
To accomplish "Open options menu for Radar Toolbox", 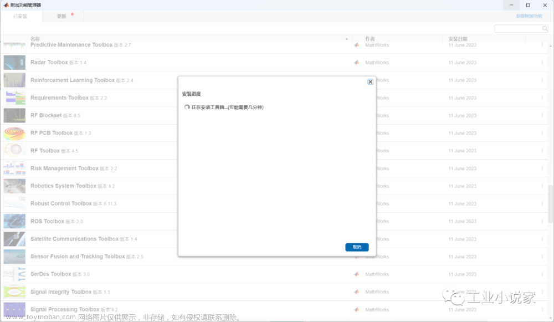I will tap(542, 63).
